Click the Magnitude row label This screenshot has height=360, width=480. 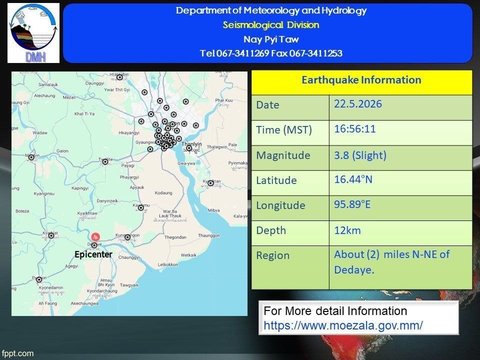point(283,155)
